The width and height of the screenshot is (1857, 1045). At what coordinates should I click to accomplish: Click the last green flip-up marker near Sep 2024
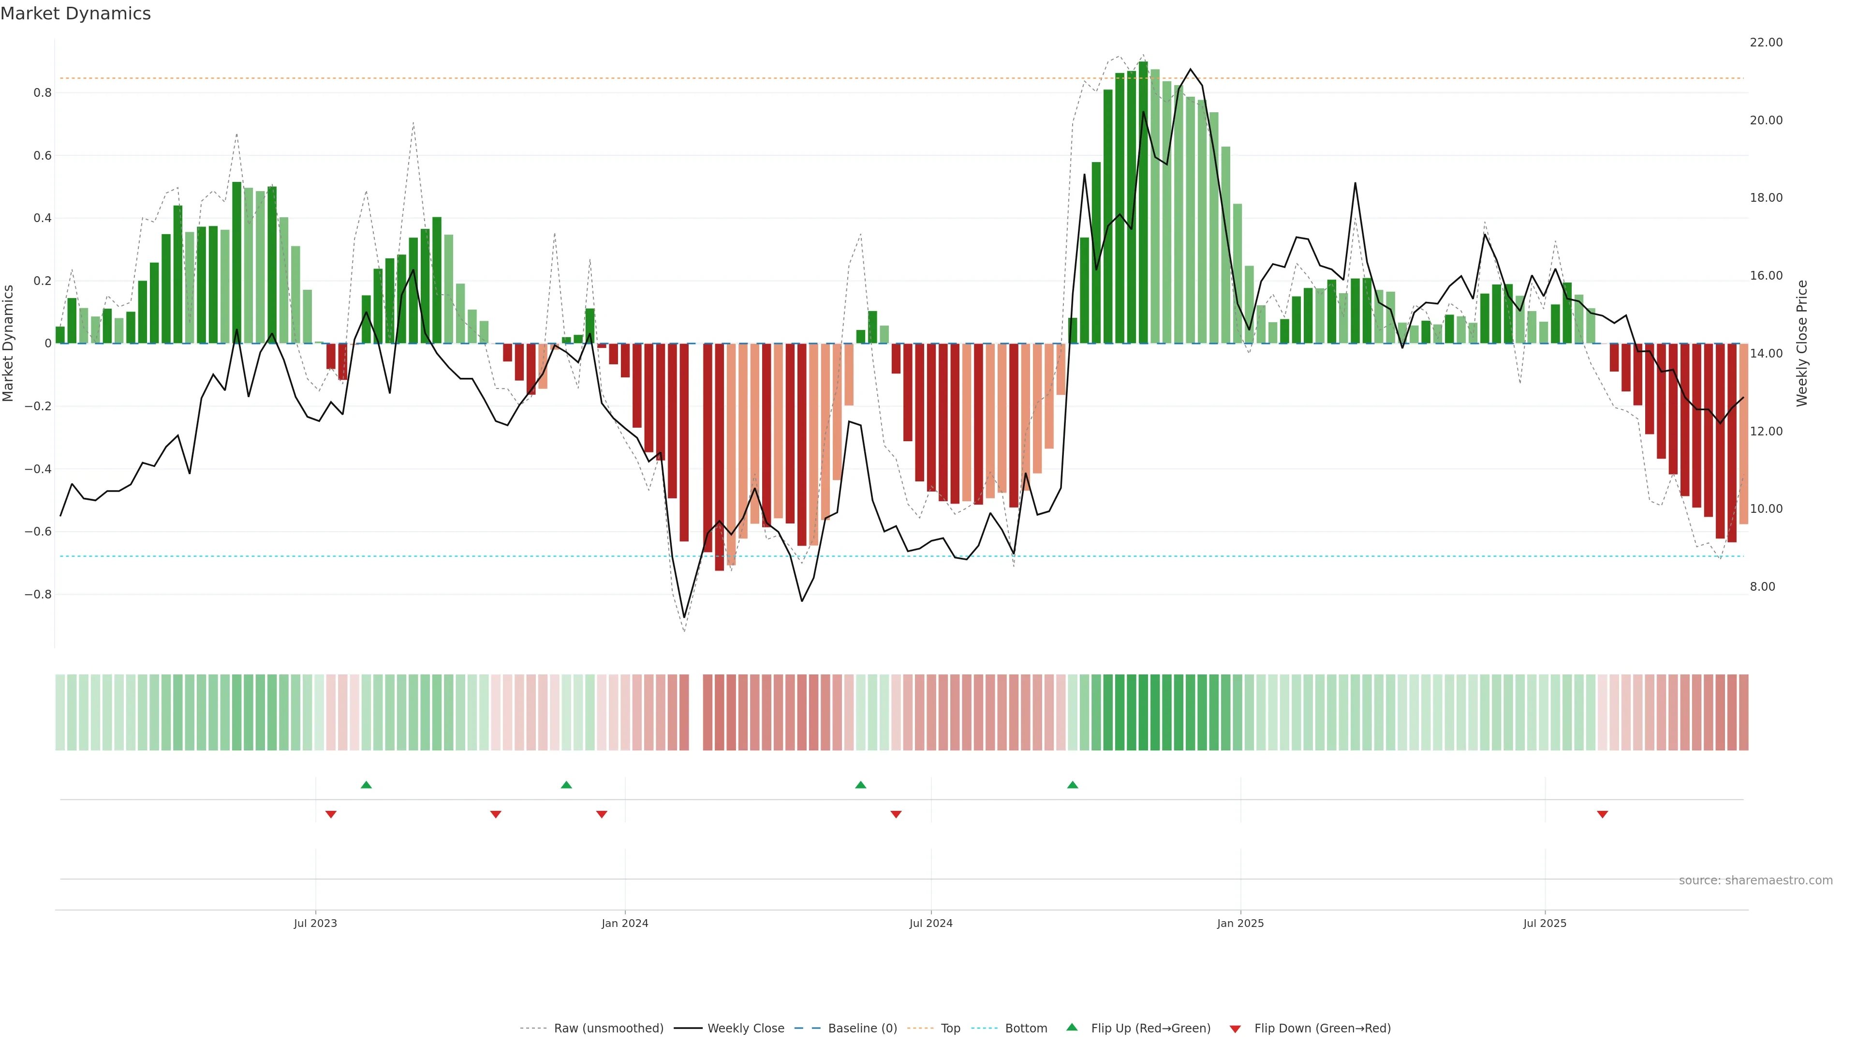[x=1073, y=785]
